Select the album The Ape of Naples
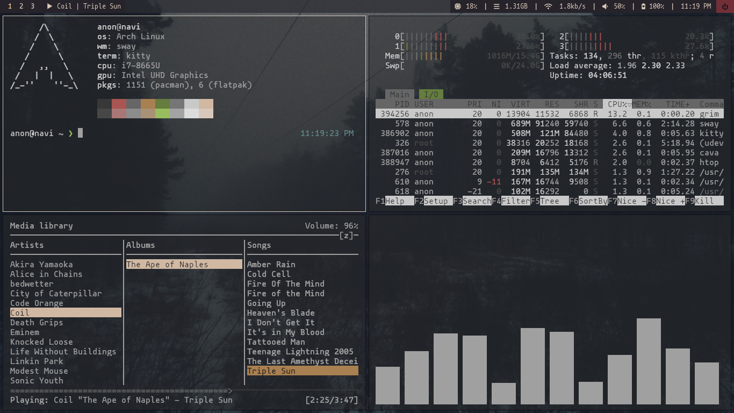 click(184, 265)
